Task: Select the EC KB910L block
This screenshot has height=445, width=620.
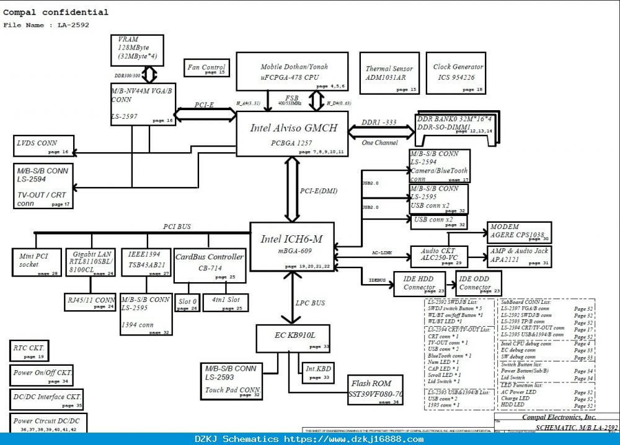Action: click(x=293, y=339)
